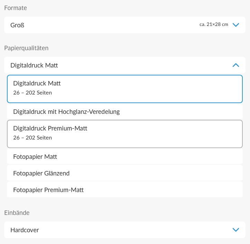Select Fotopapier Premium-Matt paper quality
Viewport: 250px width, 244px height.
pos(125,190)
